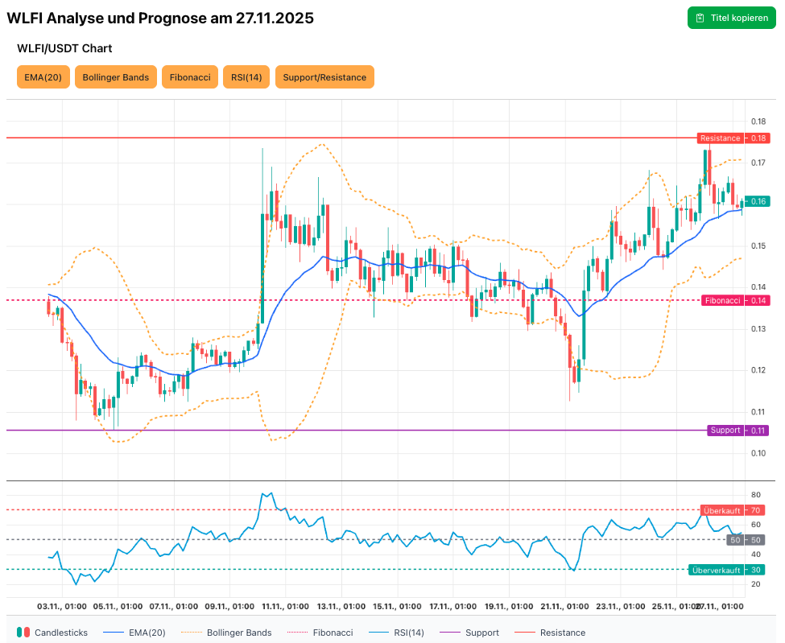Toggle the EMA(20) indicator button
Screen dimensions: 785x643
point(43,77)
